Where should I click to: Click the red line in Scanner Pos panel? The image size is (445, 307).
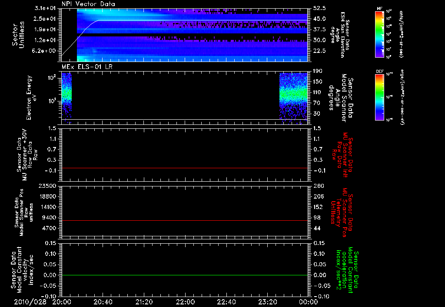coord(185,220)
